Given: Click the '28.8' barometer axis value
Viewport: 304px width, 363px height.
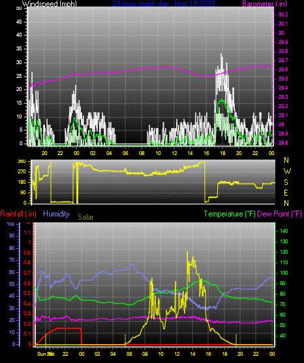Looking at the screenshot, I should [x=283, y=143].
